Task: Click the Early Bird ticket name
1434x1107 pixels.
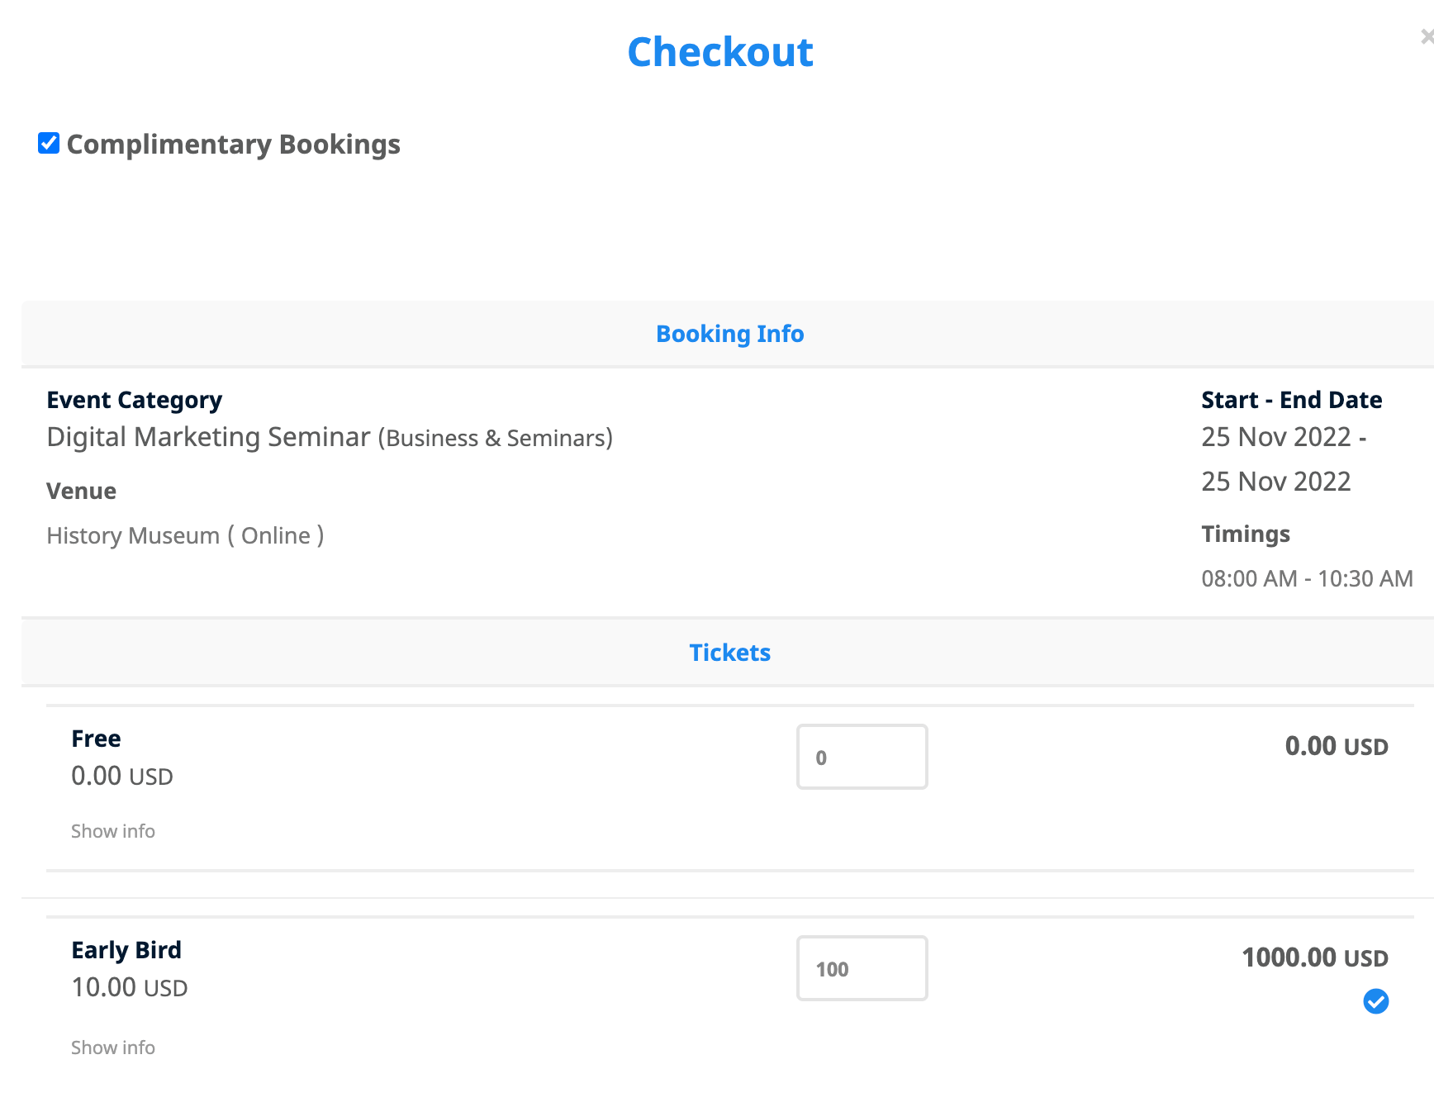Action: point(126,949)
